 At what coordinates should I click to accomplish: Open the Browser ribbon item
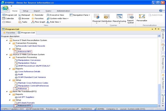coord(24,19)
